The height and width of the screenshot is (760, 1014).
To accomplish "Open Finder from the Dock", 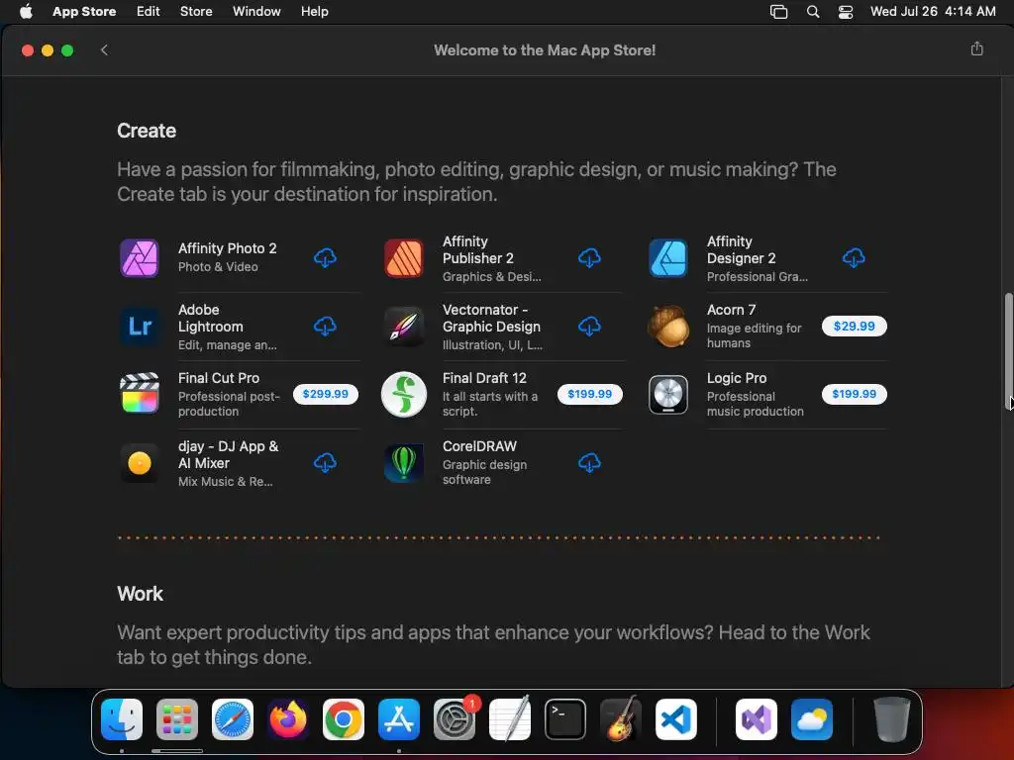I will (x=122, y=719).
